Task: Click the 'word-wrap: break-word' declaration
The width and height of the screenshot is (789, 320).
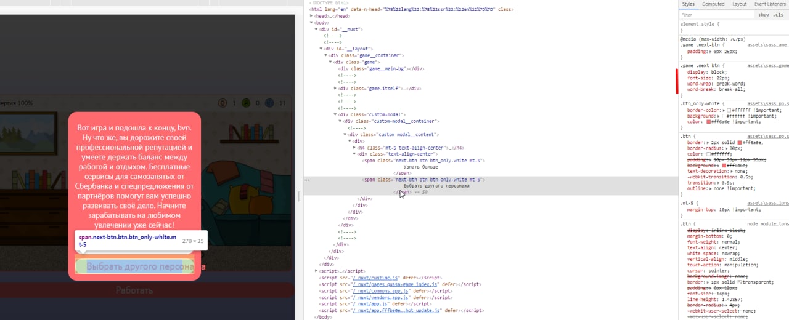Action: (x=716, y=84)
